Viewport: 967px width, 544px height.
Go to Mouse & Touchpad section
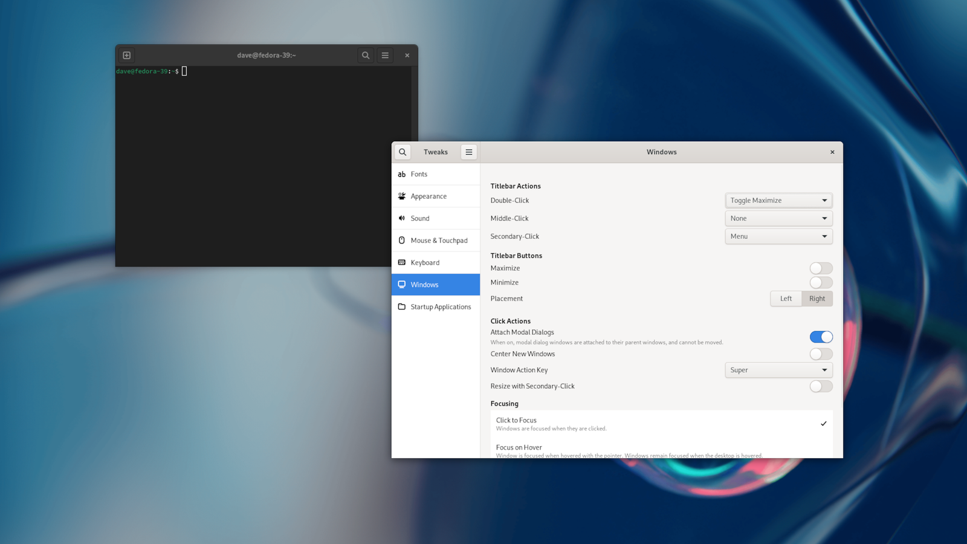436,241
